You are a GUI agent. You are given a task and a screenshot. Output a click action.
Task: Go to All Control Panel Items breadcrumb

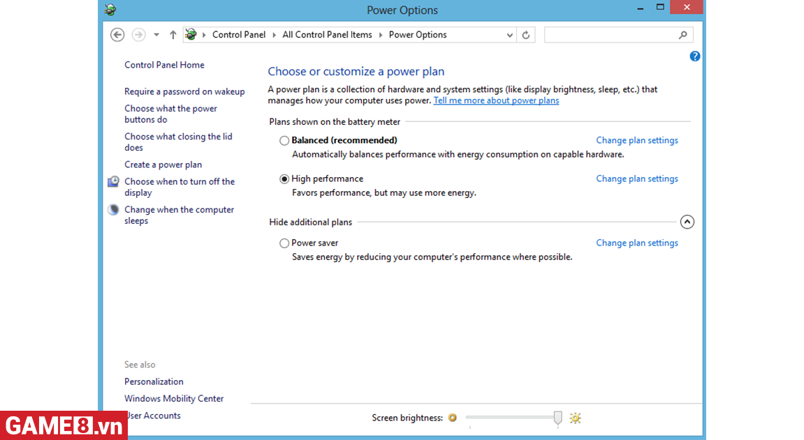[x=327, y=35]
